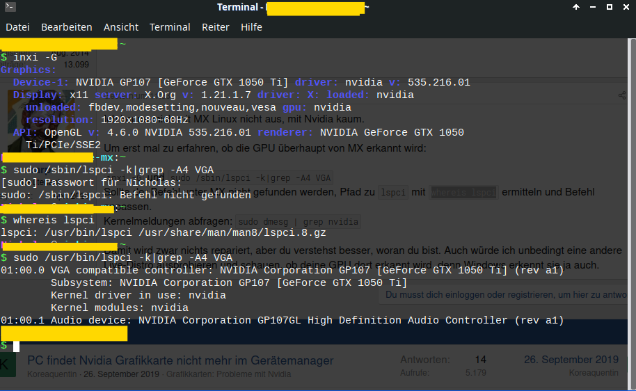Click 'Koreaquentin' author name under the date
The width and height of the screenshot is (636, 391).
pyautogui.click(x=594, y=373)
